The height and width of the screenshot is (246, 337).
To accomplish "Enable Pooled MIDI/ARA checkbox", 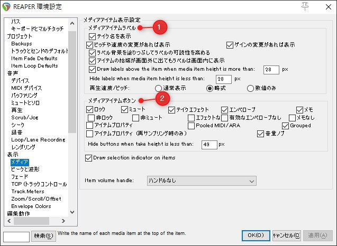I will tap(191, 126).
